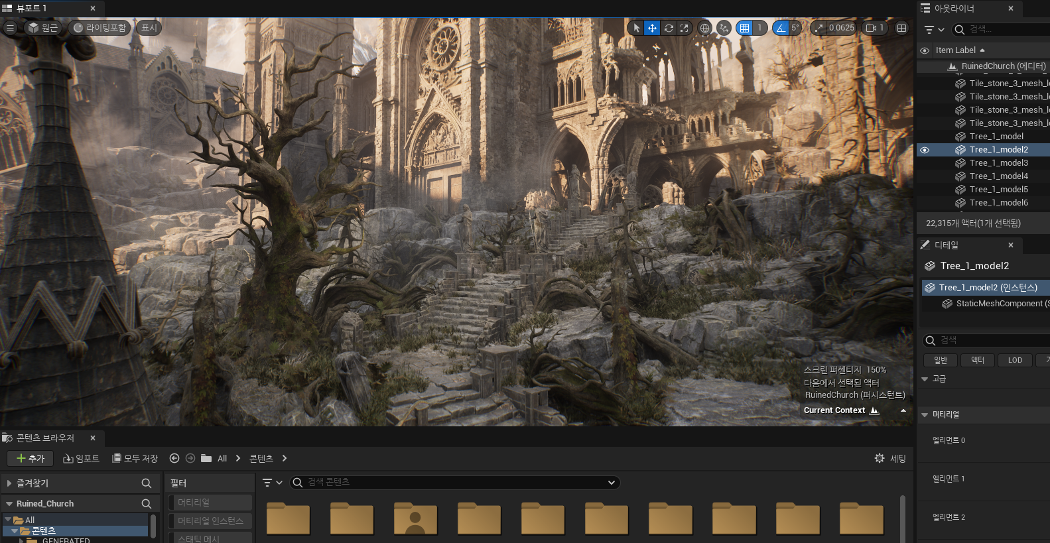Toggle surface snapping icon in viewport
Screen dimensions: 1050x543
tap(724, 28)
